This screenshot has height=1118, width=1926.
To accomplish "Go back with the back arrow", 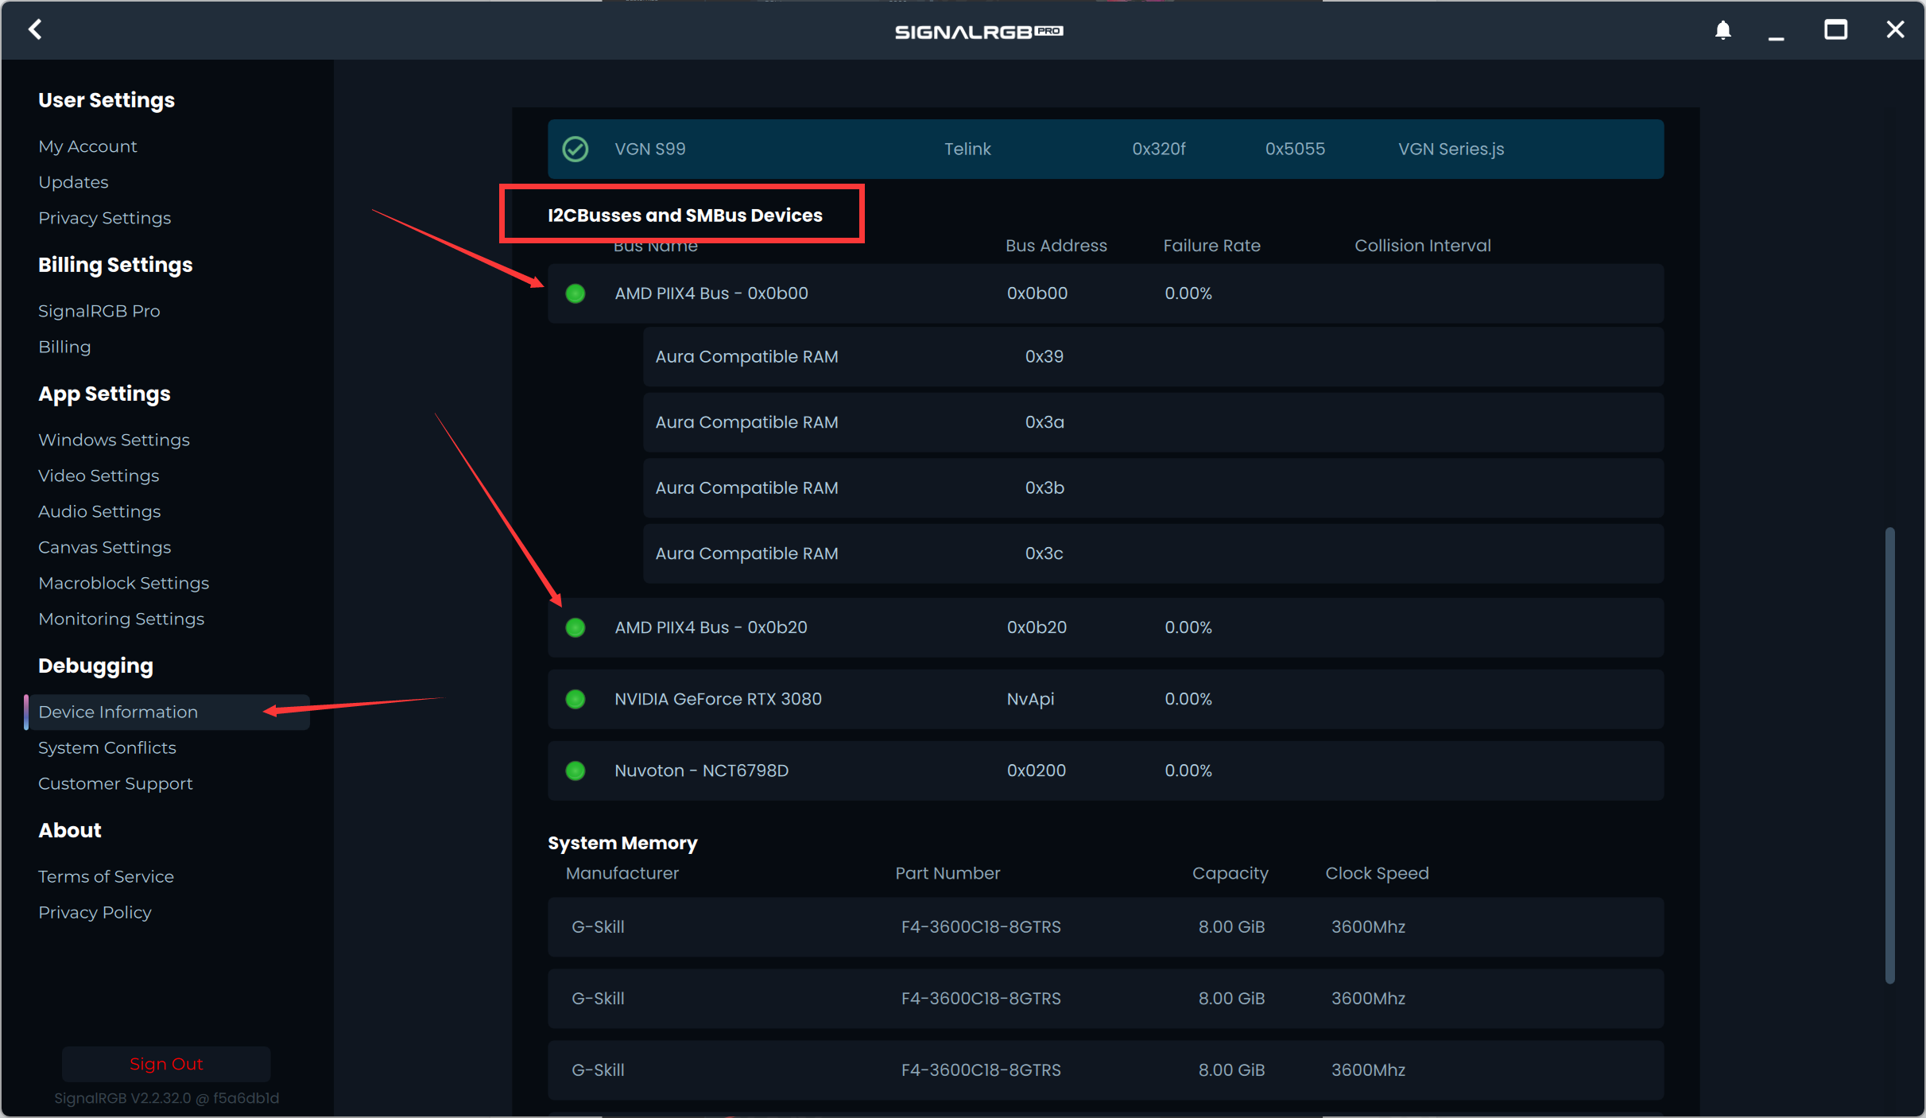I will tap(35, 30).
